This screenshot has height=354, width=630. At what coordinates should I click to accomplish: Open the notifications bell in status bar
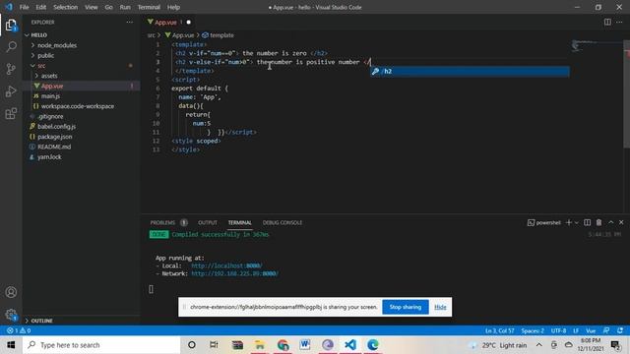pos(620,330)
